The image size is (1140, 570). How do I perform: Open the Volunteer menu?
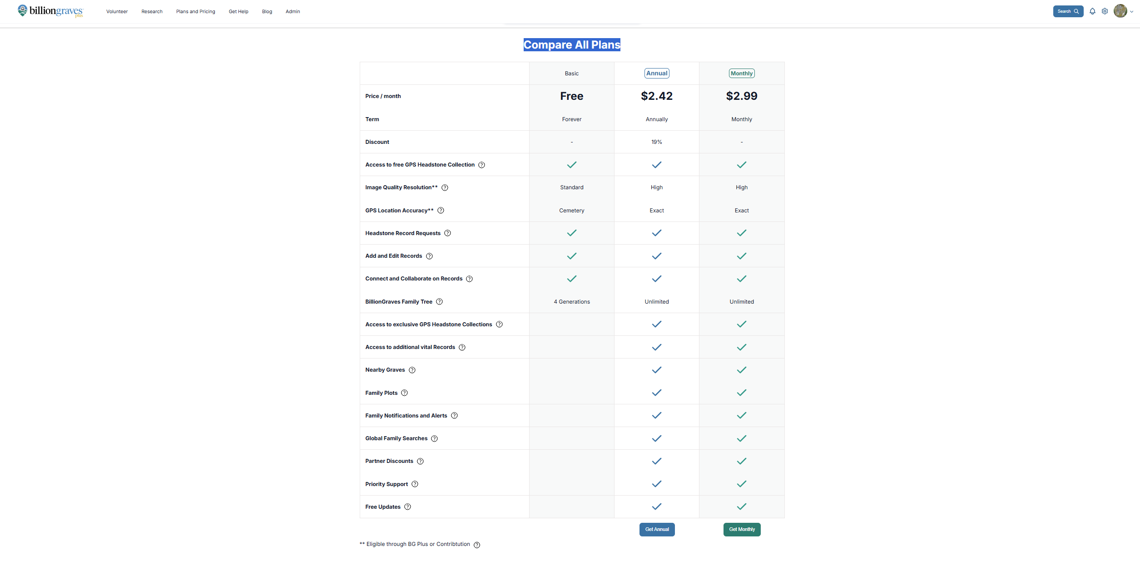117,12
